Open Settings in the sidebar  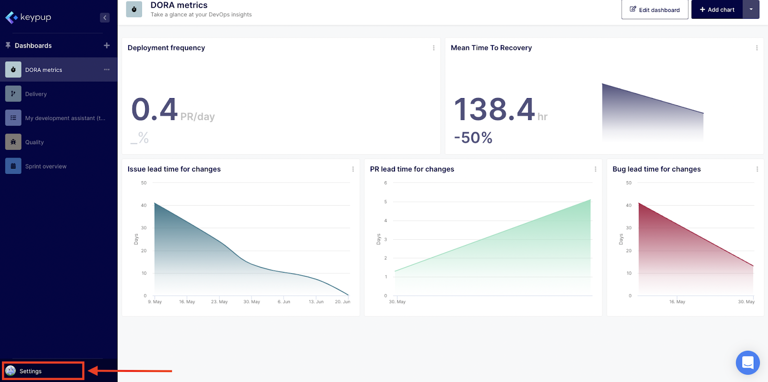tap(31, 371)
